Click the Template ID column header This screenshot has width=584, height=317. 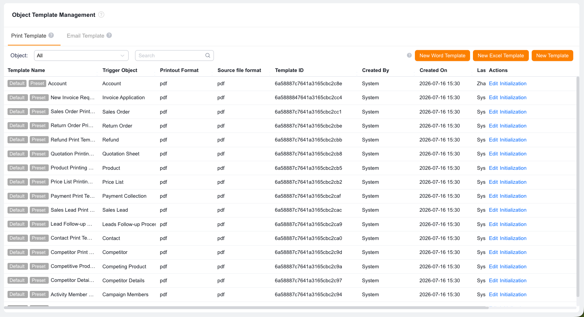(x=289, y=70)
